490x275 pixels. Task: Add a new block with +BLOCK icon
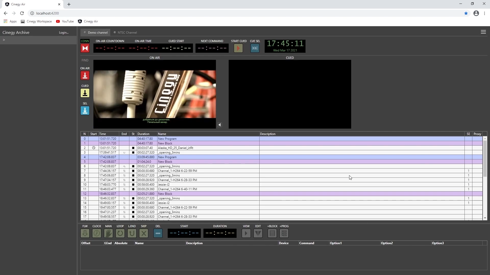(272, 233)
